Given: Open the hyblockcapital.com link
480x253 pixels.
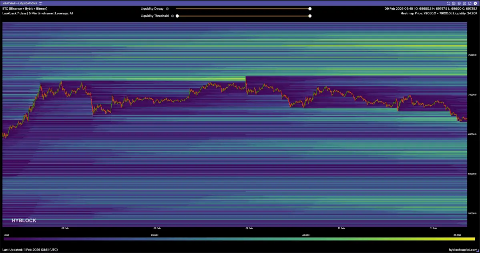Looking at the screenshot, I should click(463, 249).
